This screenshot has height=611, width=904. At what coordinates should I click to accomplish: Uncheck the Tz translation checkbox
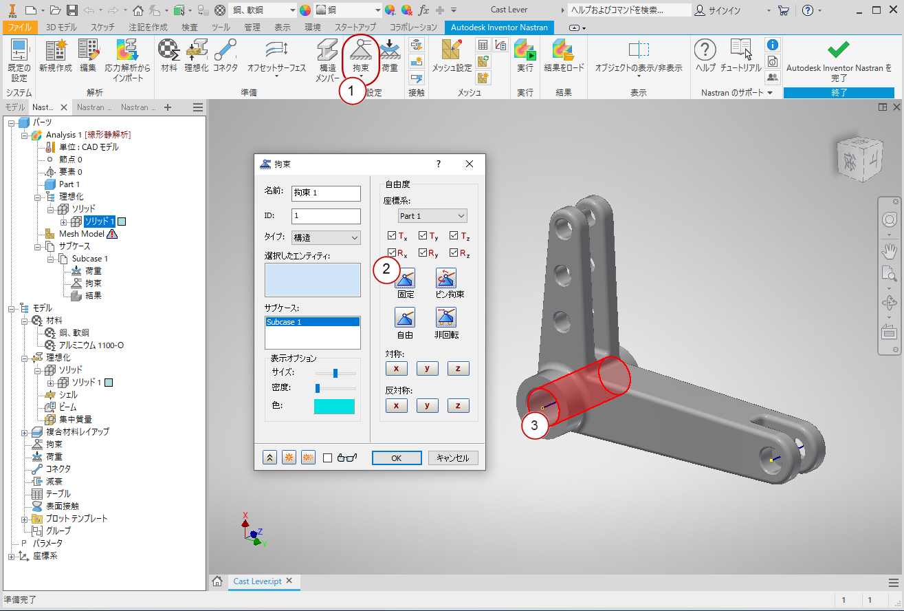coord(454,236)
